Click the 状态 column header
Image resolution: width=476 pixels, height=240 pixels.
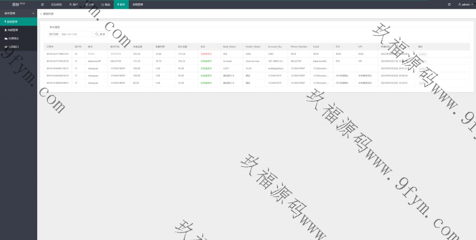coord(203,46)
